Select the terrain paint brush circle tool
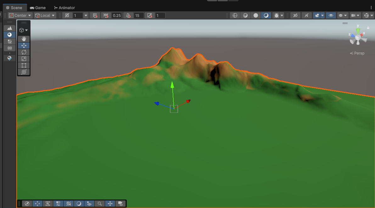Viewport: 375px width, 208px height. (x=9, y=35)
